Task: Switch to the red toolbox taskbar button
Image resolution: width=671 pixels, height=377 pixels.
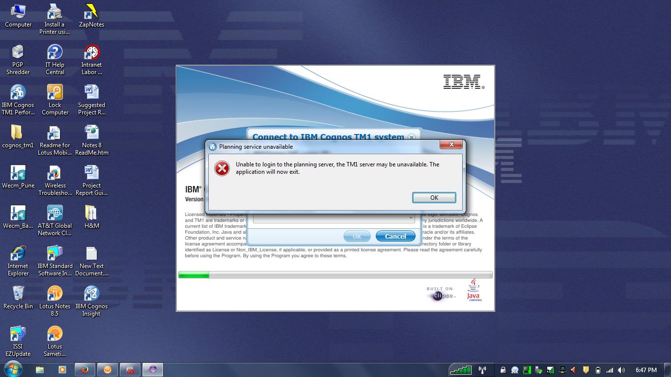Action: point(130,370)
